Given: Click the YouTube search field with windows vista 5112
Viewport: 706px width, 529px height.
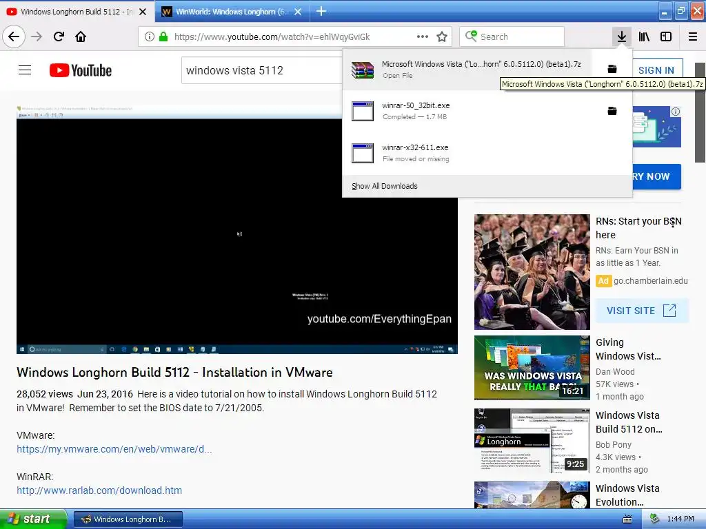Looking at the screenshot, I should pos(261,70).
